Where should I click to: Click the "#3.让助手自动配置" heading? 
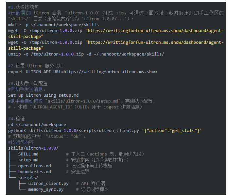[28, 83]
